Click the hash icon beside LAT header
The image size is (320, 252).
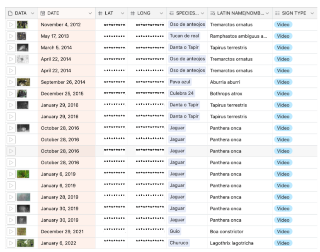coord(100,13)
